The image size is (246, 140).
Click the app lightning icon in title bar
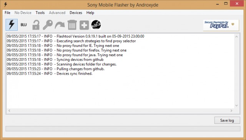(x=5, y=5)
